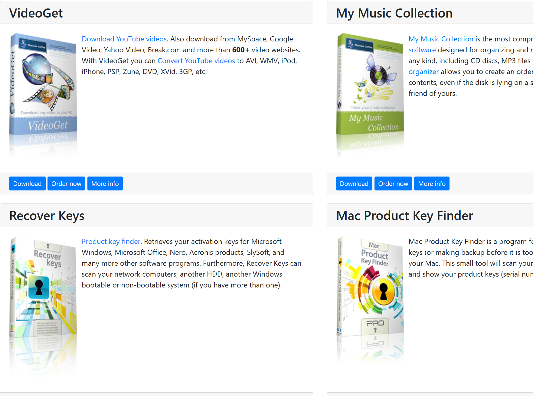This screenshot has width=533, height=396.
Task: Click Order now for VideoGet
Action: click(66, 183)
